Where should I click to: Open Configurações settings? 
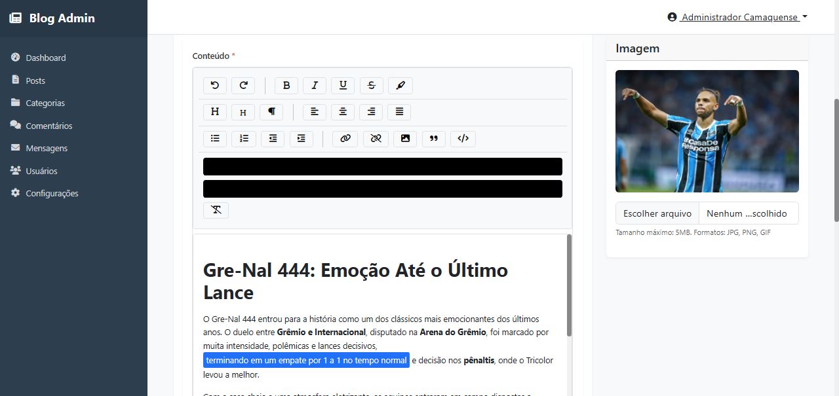tap(73, 193)
